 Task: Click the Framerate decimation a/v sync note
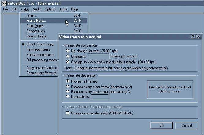point(170,89)
